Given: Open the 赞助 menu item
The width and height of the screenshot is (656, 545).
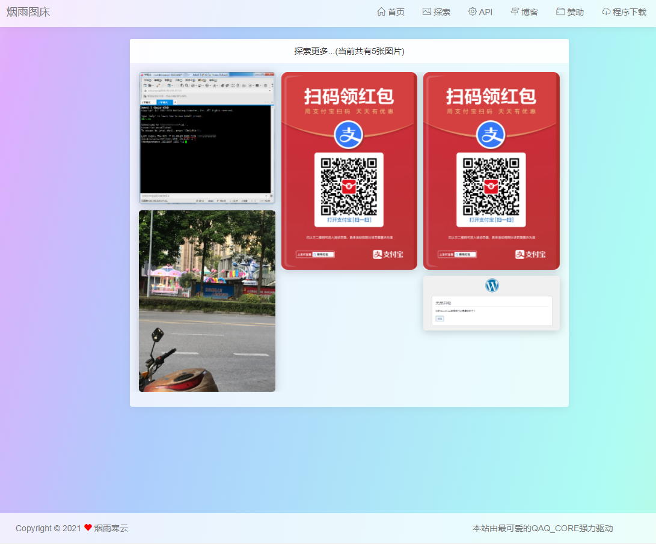Looking at the screenshot, I should (x=570, y=12).
